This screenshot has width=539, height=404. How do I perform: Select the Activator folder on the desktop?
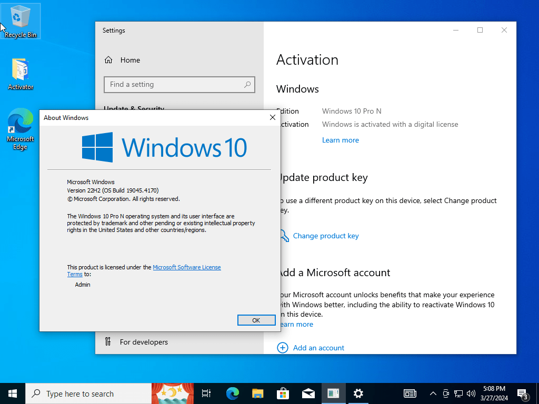coord(21,74)
